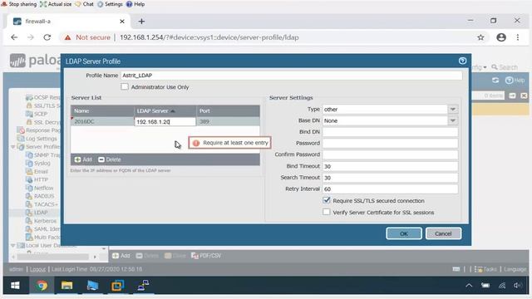Click the OK button in LDAP dialog
Image resolution: width=532 pixels, height=299 pixels.
point(404,233)
